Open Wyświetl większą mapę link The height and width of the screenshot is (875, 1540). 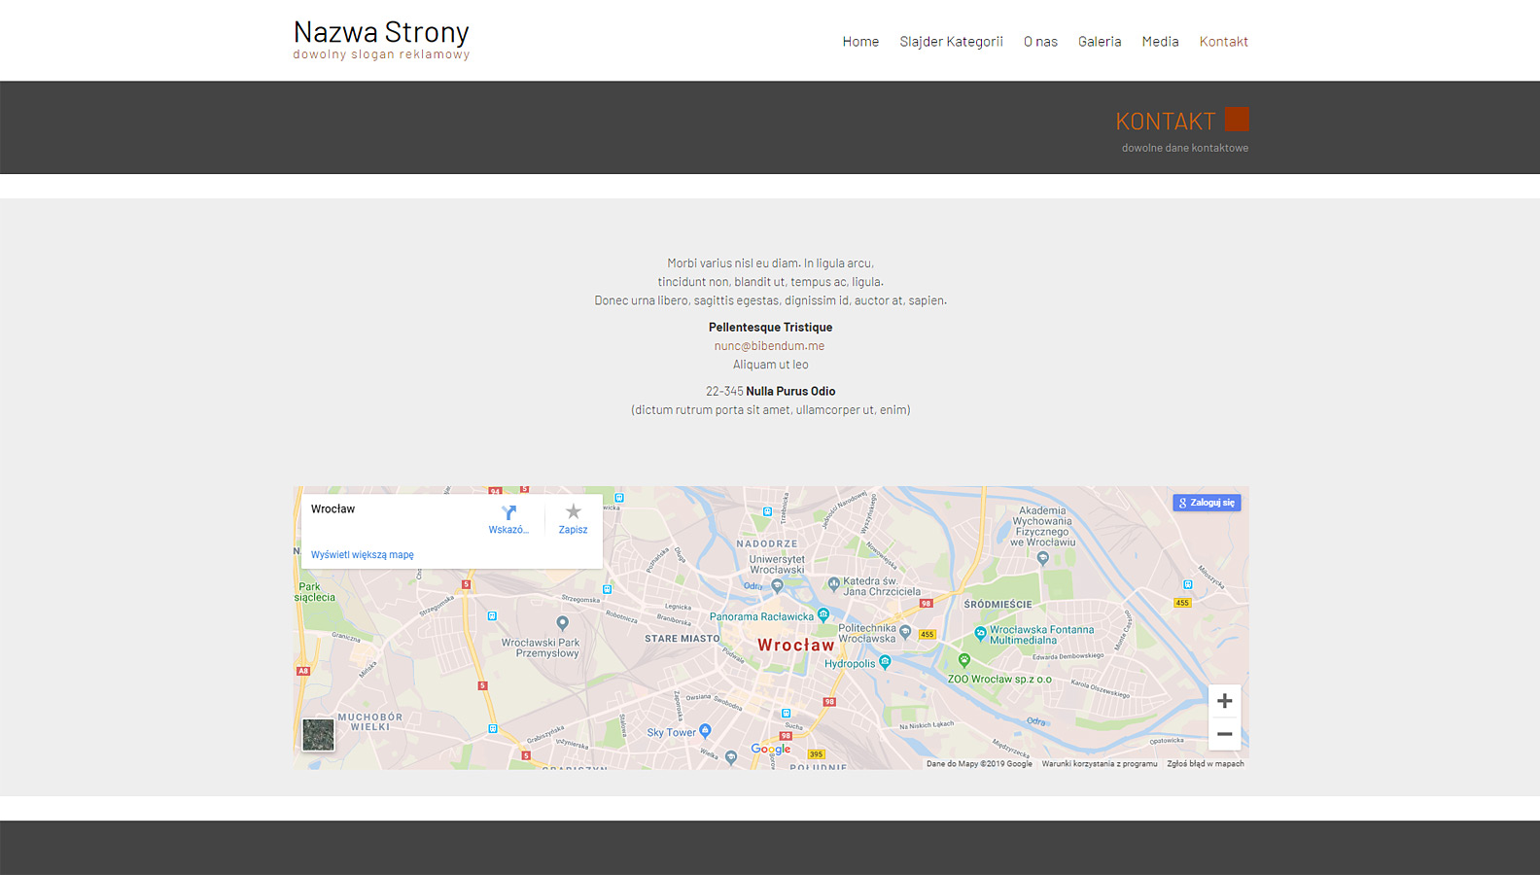[x=362, y=555]
